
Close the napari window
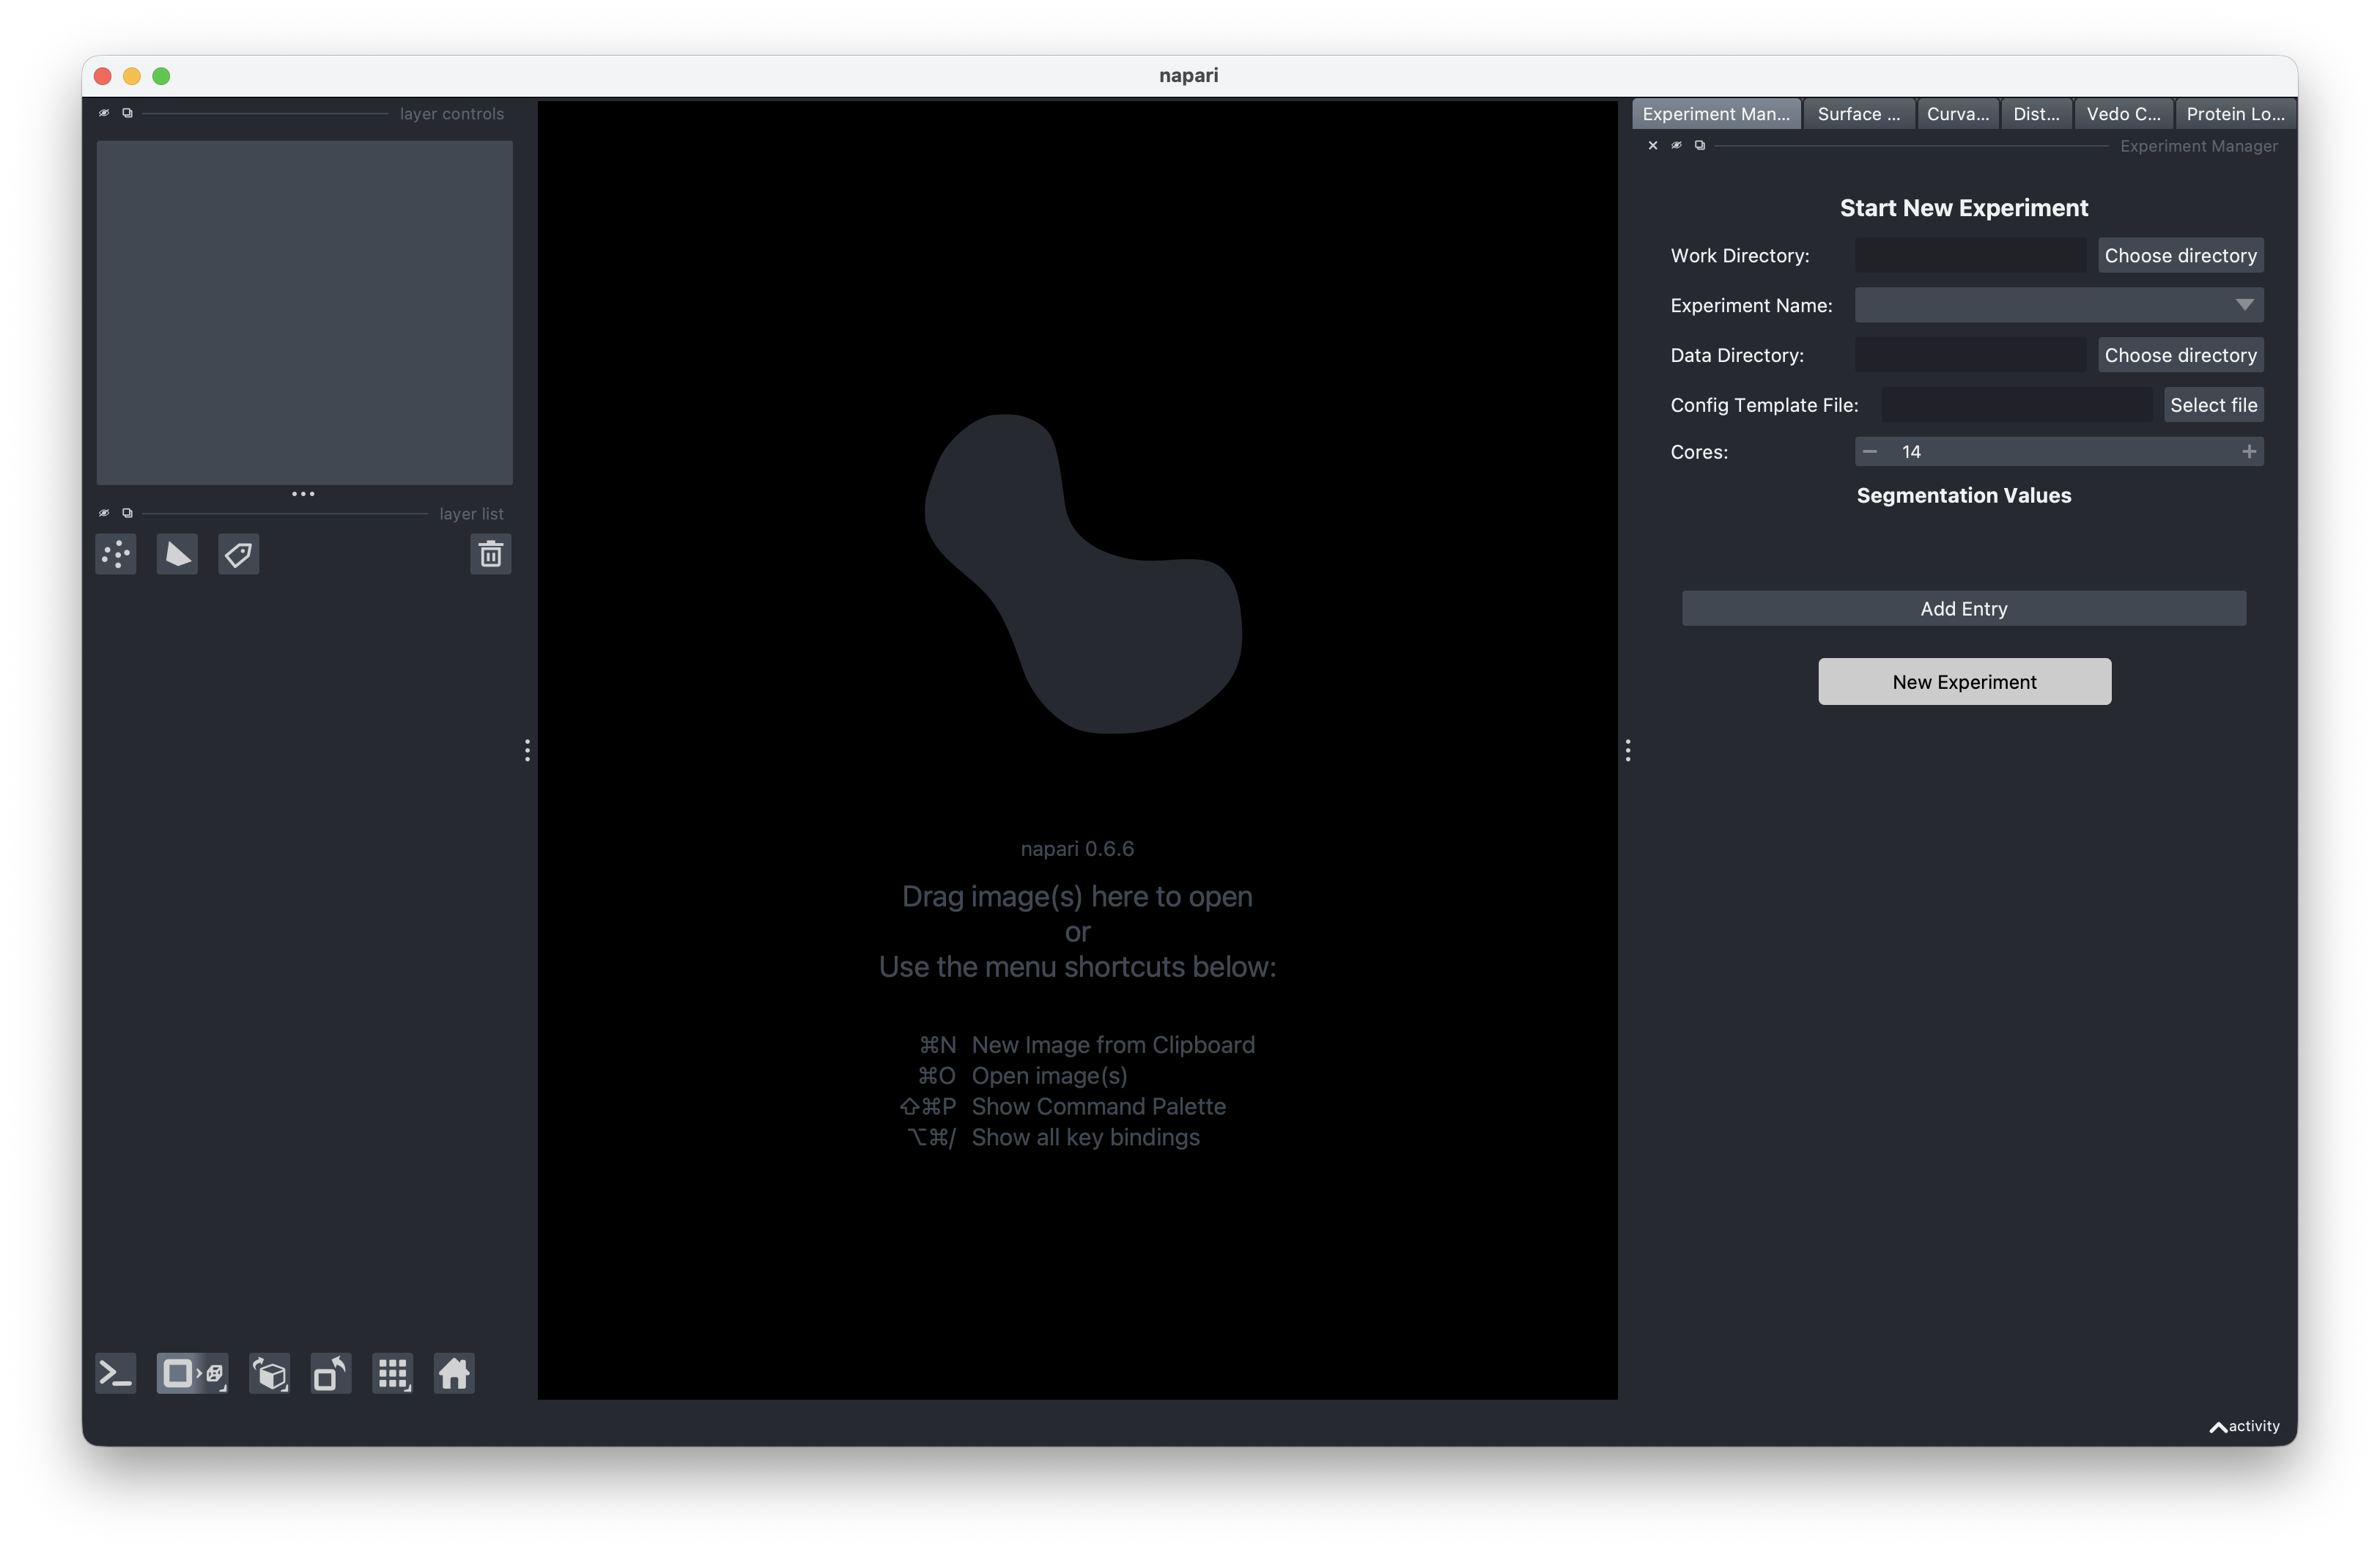click(102, 76)
